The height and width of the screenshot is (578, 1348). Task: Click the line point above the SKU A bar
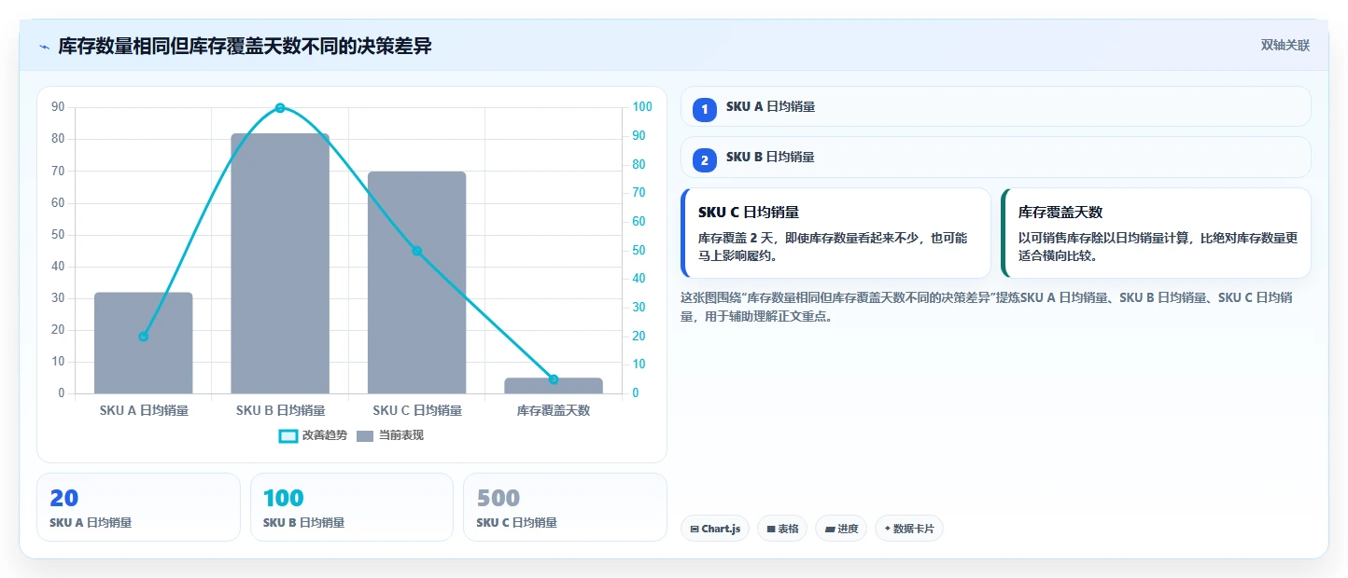[x=144, y=337]
